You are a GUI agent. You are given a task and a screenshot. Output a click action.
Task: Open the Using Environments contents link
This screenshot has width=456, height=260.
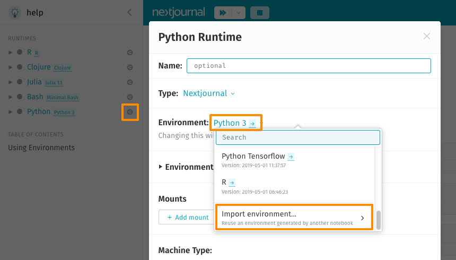point(41,148)
